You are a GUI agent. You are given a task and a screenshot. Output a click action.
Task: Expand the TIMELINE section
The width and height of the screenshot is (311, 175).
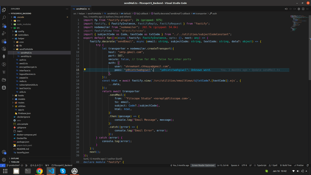tap(39, 162)
